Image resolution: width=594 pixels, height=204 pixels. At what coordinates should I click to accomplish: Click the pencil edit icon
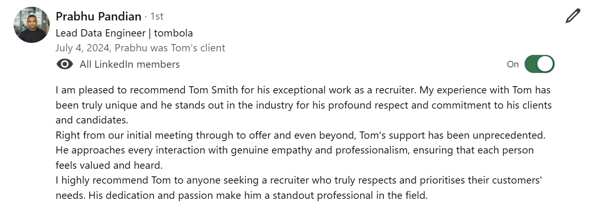(573, 16)
